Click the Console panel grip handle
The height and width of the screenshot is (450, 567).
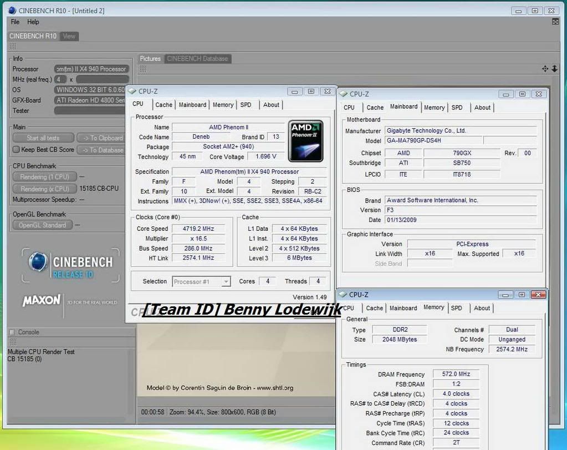(13, 341)
